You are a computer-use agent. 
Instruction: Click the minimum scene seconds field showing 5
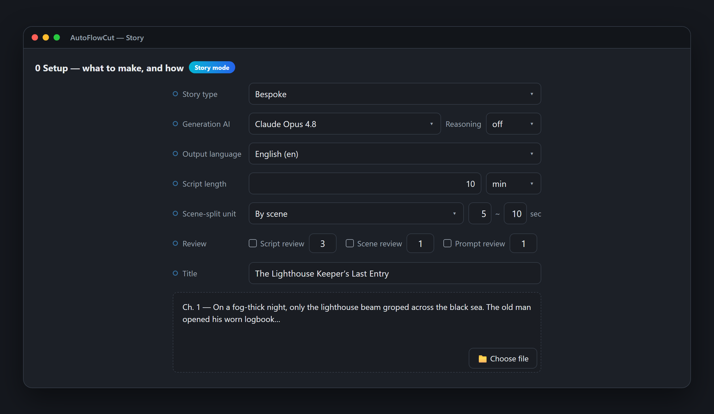point(480,213)
